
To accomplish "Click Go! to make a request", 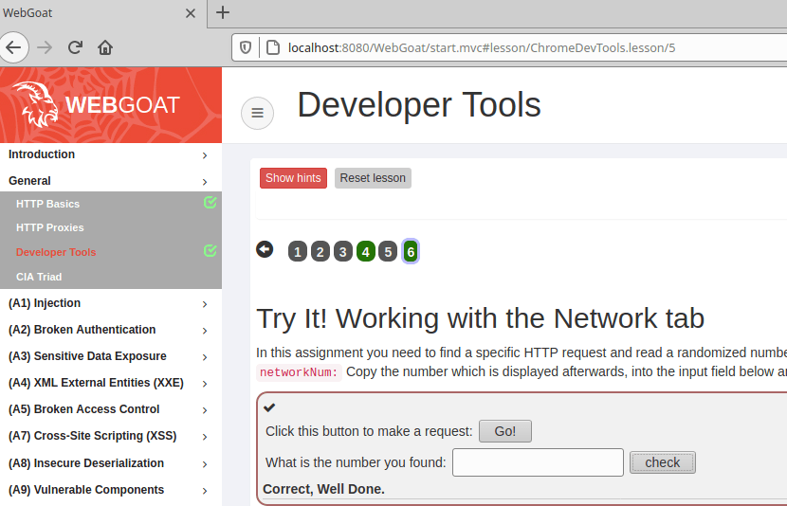I will 504,431.
